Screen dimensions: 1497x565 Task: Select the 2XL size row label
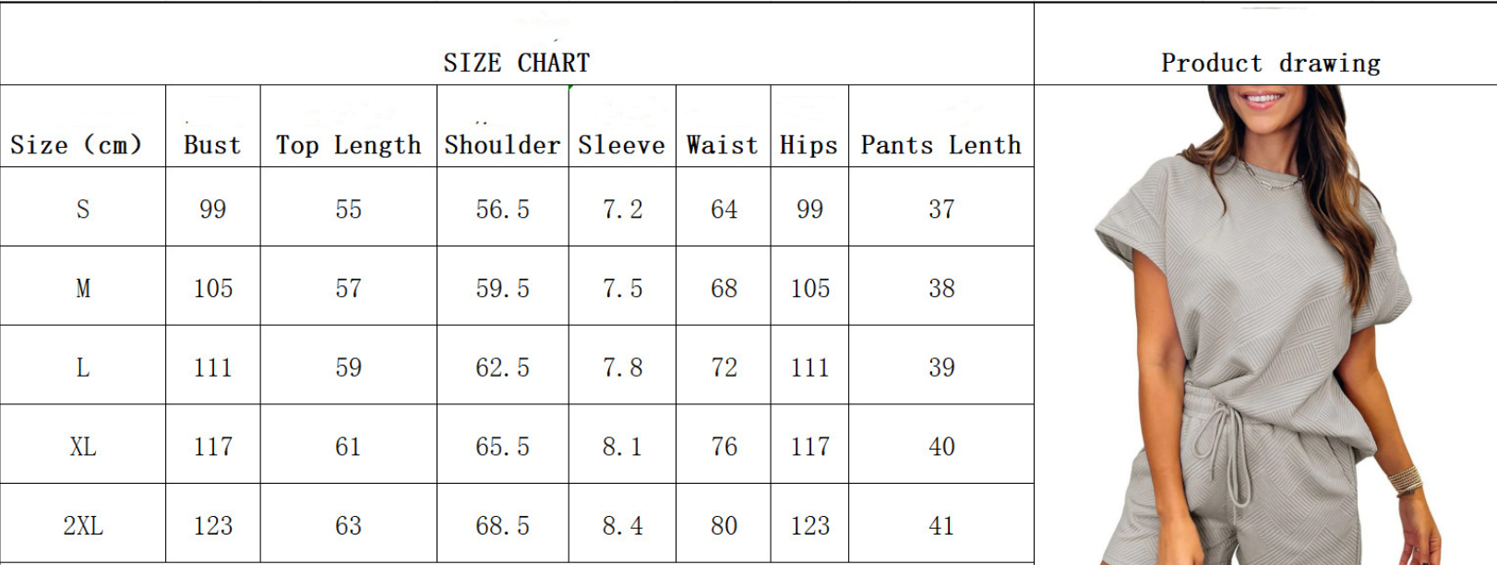(x=83, y=526)
